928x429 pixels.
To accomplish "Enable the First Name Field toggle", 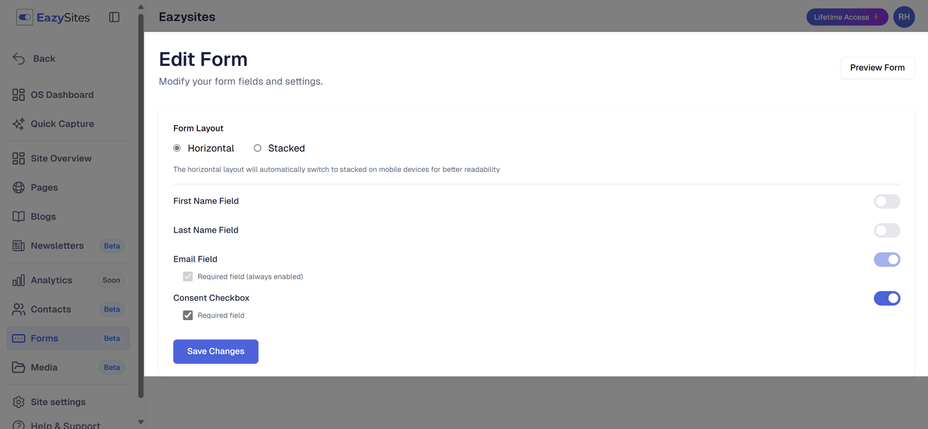I will pos(887,201).
